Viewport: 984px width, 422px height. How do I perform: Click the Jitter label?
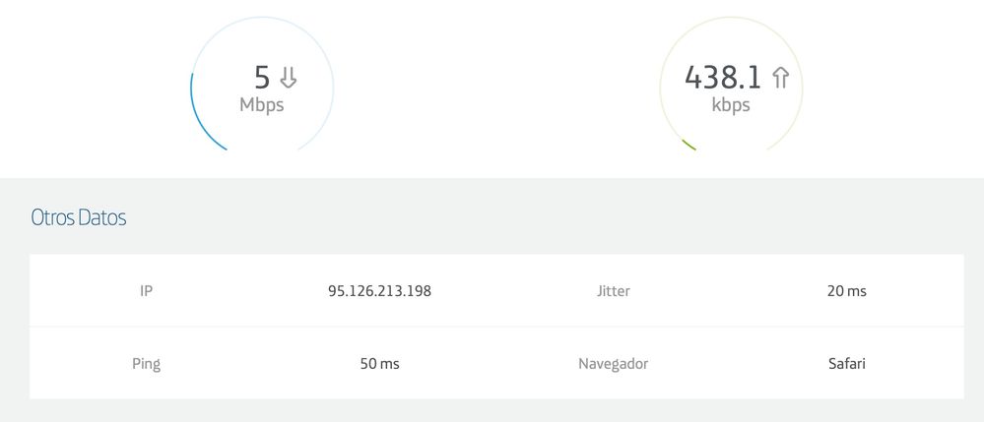coord(614,291)
